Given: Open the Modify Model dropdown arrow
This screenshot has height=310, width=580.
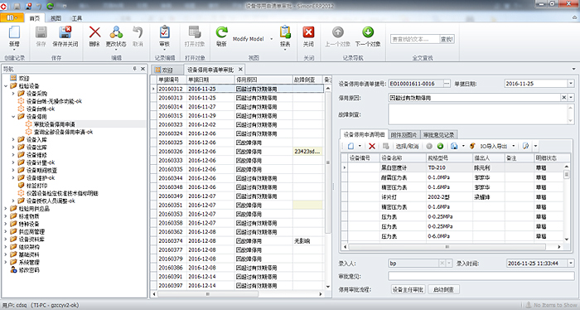Looking at the screenshot, I should coord(272,39).
